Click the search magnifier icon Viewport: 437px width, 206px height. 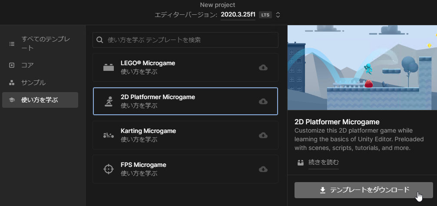100,40
